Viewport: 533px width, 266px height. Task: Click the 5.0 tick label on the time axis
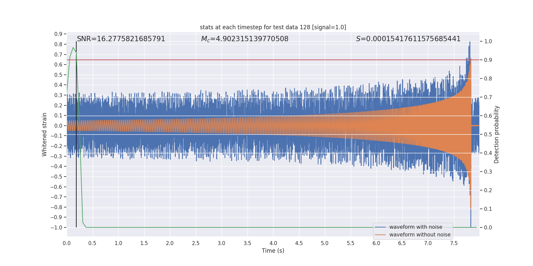coord(325,243)
